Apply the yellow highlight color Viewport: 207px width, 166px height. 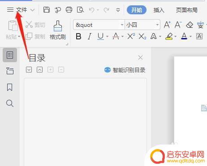pos(169,36)
